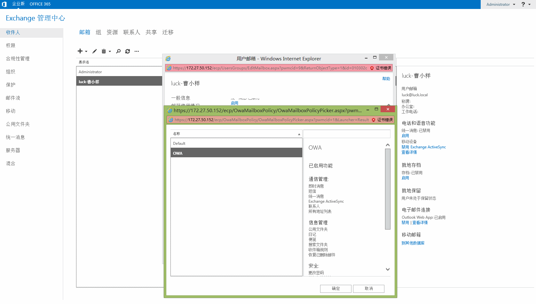This screenshot has height=304, width=536.
Task: Click certificate error icon in OwaMailboxPolicyPicker address bar
Action: 374,120
